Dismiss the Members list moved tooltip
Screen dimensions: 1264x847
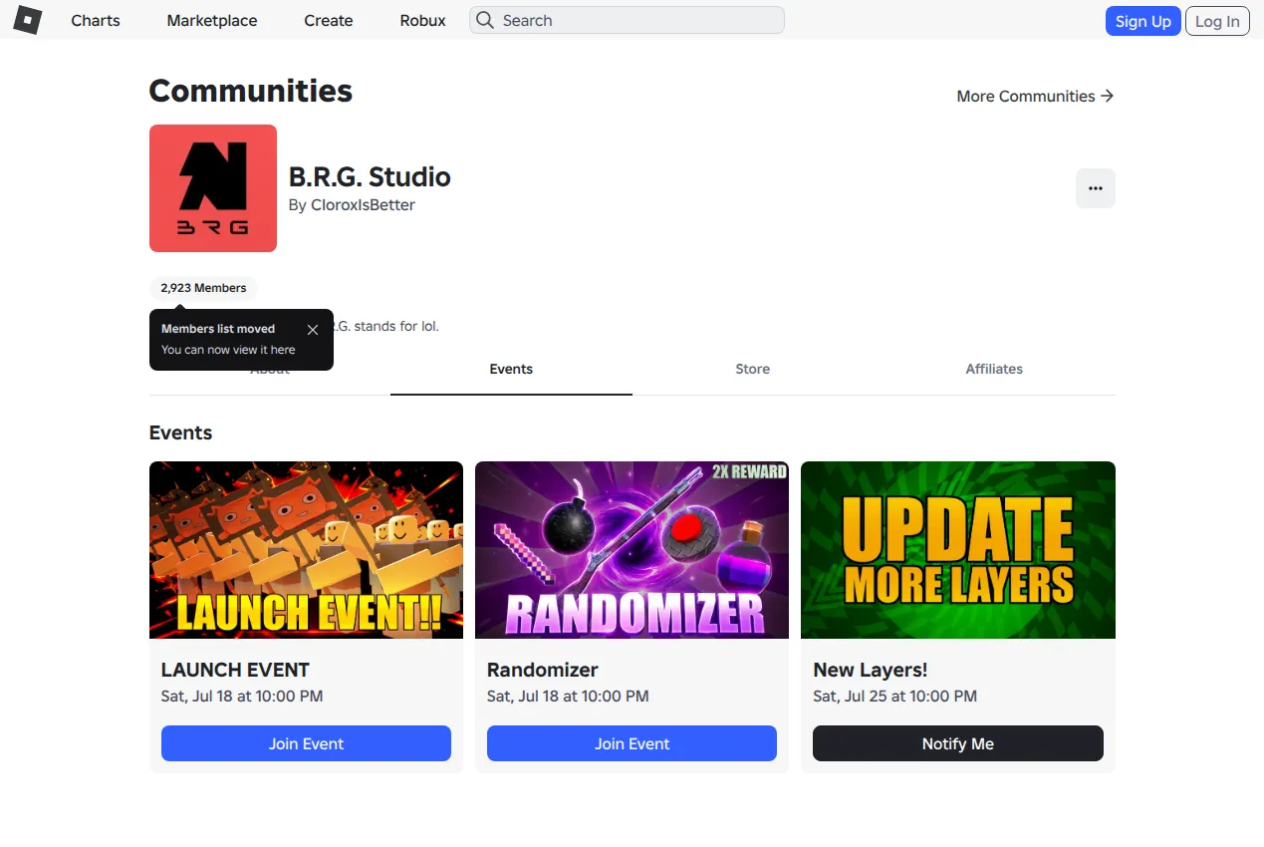[x=313, y=330]
